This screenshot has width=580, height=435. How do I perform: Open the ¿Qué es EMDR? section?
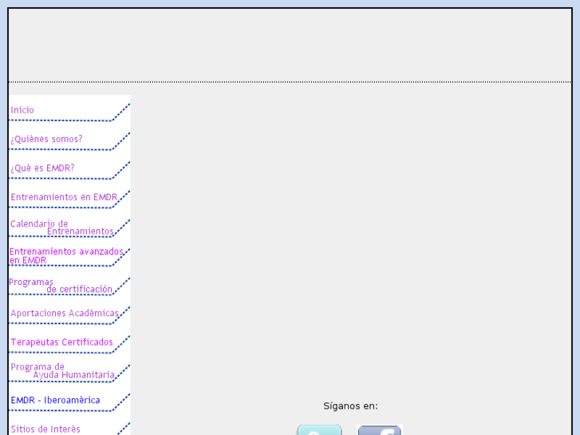tap(42, 168)
